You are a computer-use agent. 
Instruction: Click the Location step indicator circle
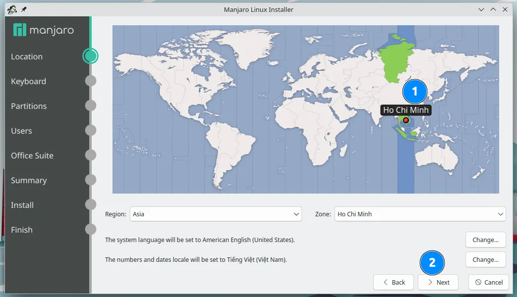(x=90, y=56)
